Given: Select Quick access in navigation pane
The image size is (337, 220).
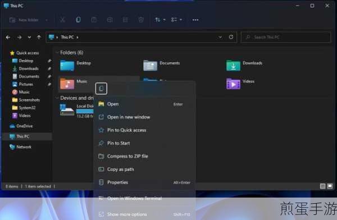Looking at the screenshot, I should pos(28,53).
